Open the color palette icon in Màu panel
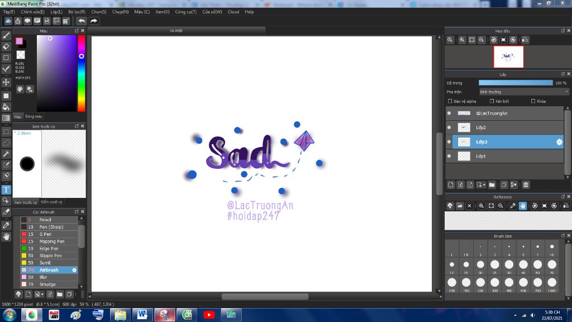The height and width of the screenshot is (322, 572). [x=20, y=89]
